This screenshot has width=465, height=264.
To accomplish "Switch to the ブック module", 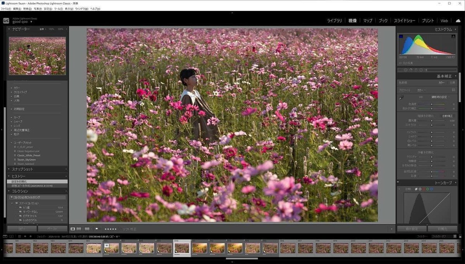I will (x=383, y=20).
